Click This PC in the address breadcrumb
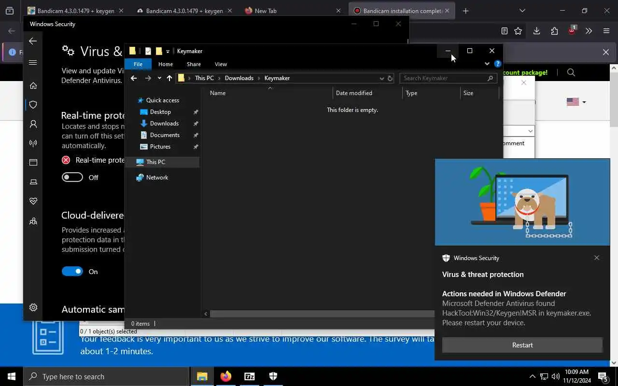Viewport: 618px width, 386px height. (204, 78)
